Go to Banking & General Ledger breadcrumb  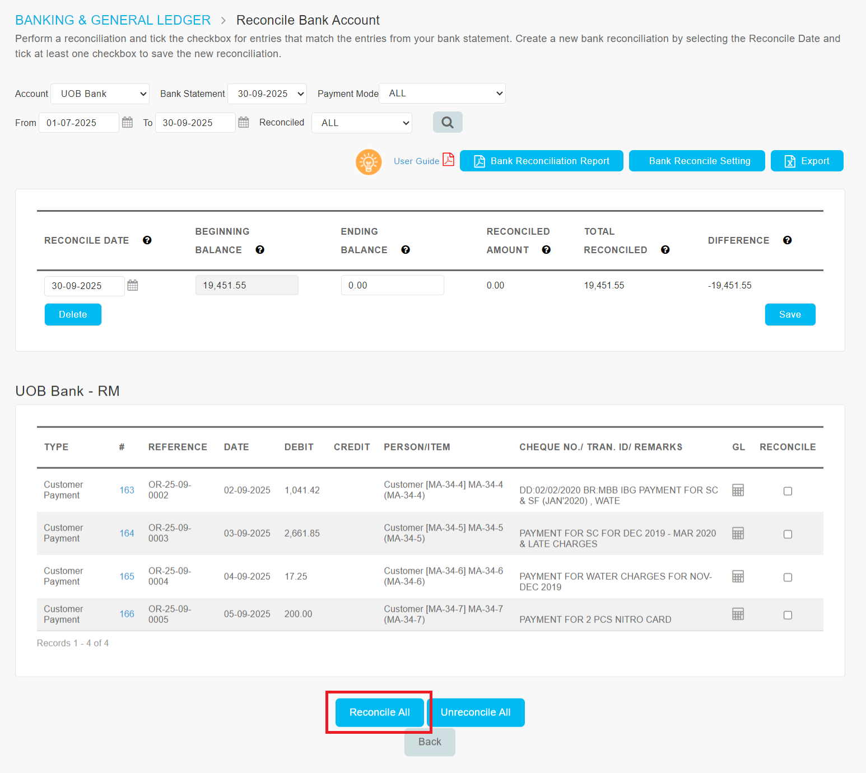click(113, 20)
